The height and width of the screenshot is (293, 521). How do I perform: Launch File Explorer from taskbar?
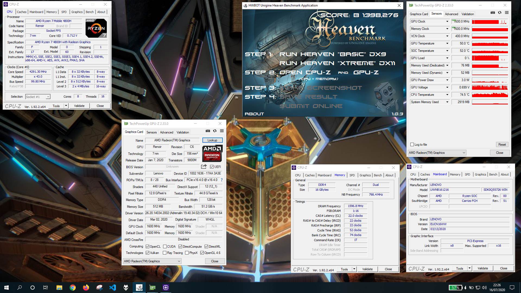pyautogui.click(x=59, y=288)
